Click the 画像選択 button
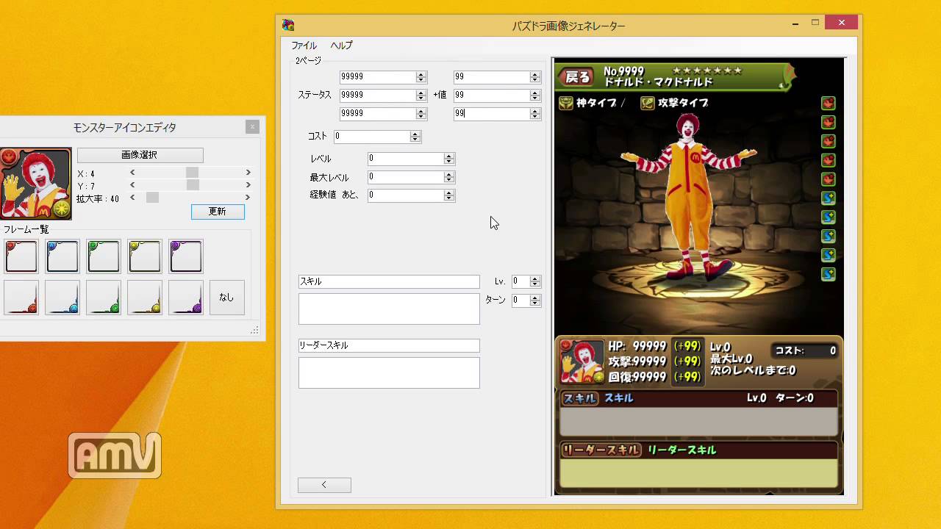The height and width of the screenshot is (529, 941). [140, 155]
